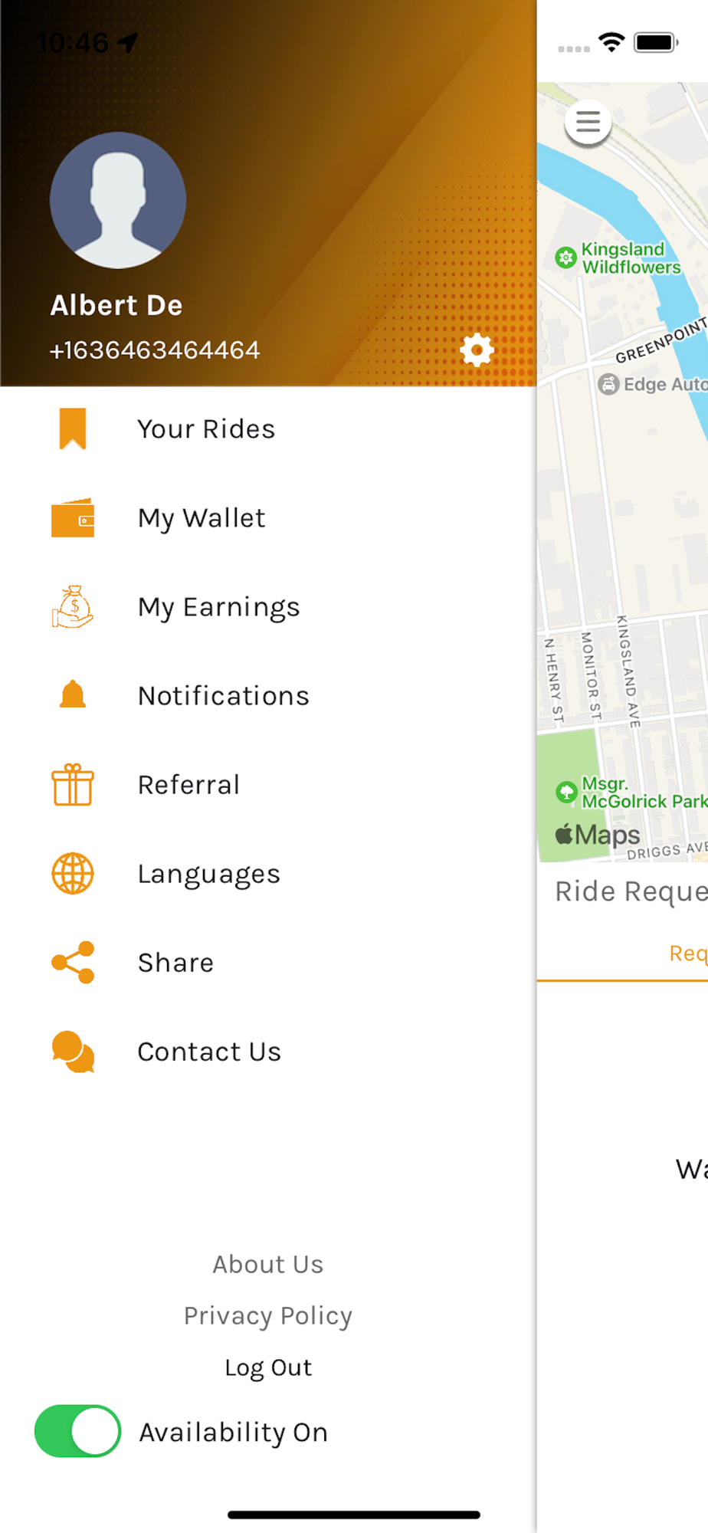
Task: Open the My Earnings menu item
Action: 268,606
